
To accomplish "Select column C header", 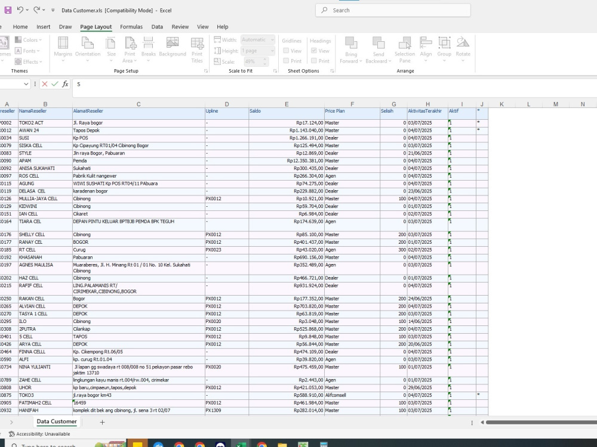I will pyautogui.click(x=139, y=104).
